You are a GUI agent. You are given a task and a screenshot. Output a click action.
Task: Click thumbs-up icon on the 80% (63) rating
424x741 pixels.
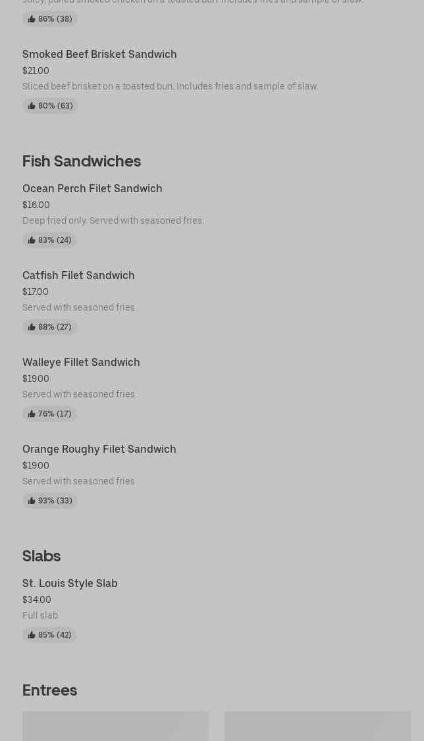point(32,106)
